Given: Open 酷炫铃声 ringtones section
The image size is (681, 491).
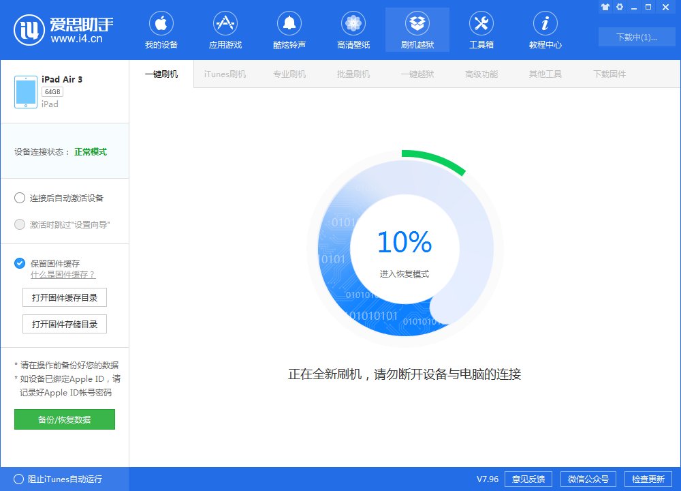Looking at the screenshot, I should (x=289, y=29).
